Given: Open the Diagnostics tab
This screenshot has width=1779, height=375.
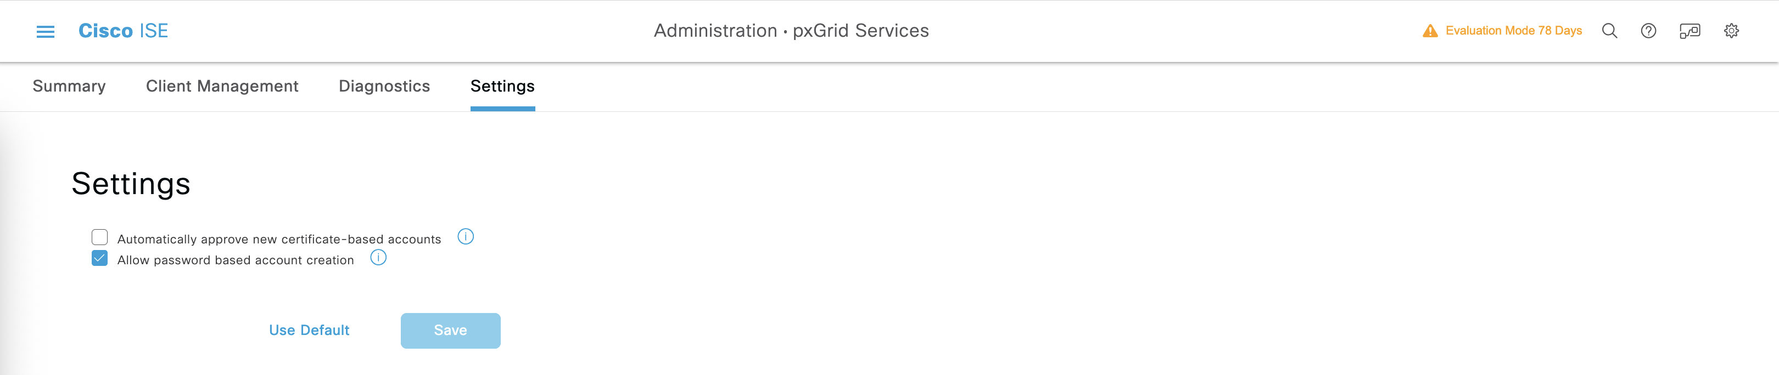Looking at the screenshot, I should point(384,86).
